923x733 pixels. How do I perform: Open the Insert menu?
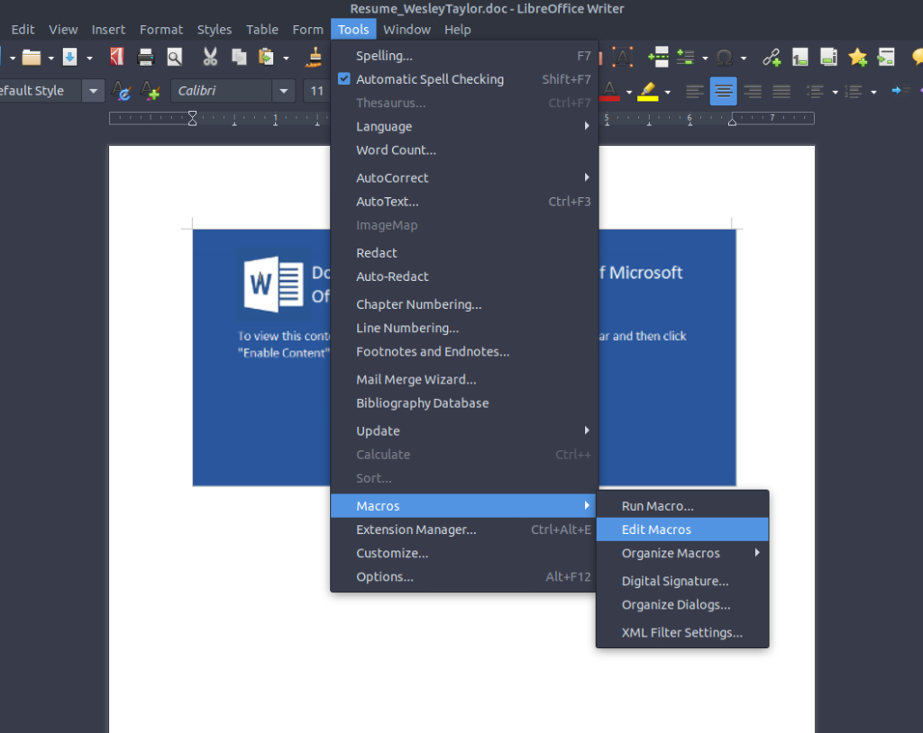click(108, 30)
